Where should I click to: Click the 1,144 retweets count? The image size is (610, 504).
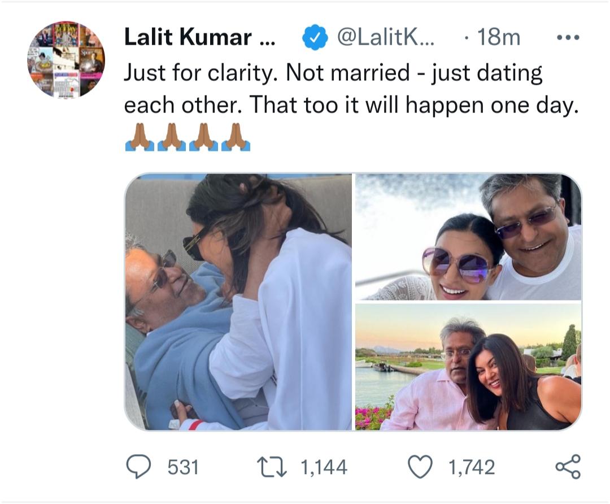pyautogui.click(x=324, y=467)
